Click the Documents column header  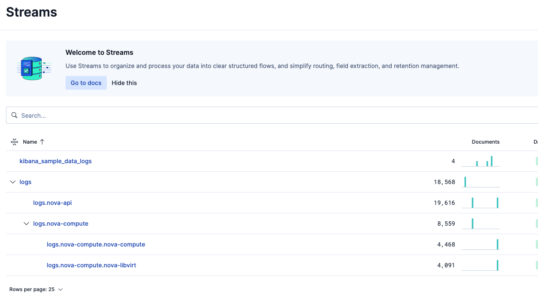click(485, 142)
